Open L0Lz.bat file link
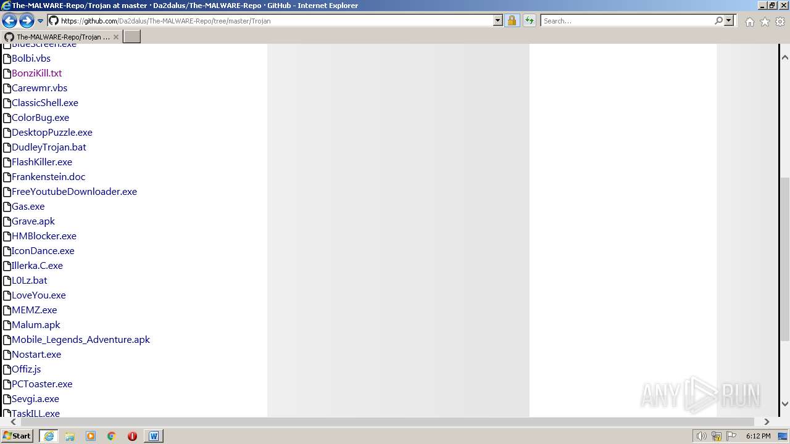The height and width of the screenshot is (444, 790). (x=29, y=281)
